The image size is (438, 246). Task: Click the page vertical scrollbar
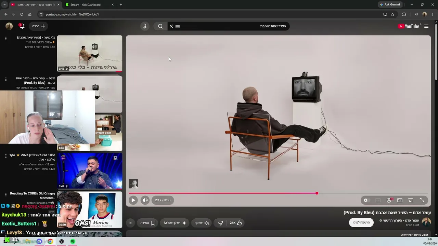436,51
